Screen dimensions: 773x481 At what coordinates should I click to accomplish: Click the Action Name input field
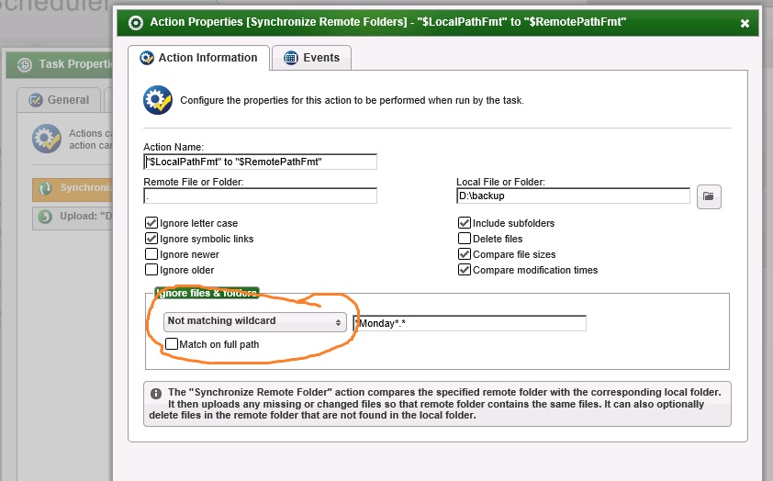[261, 162]
